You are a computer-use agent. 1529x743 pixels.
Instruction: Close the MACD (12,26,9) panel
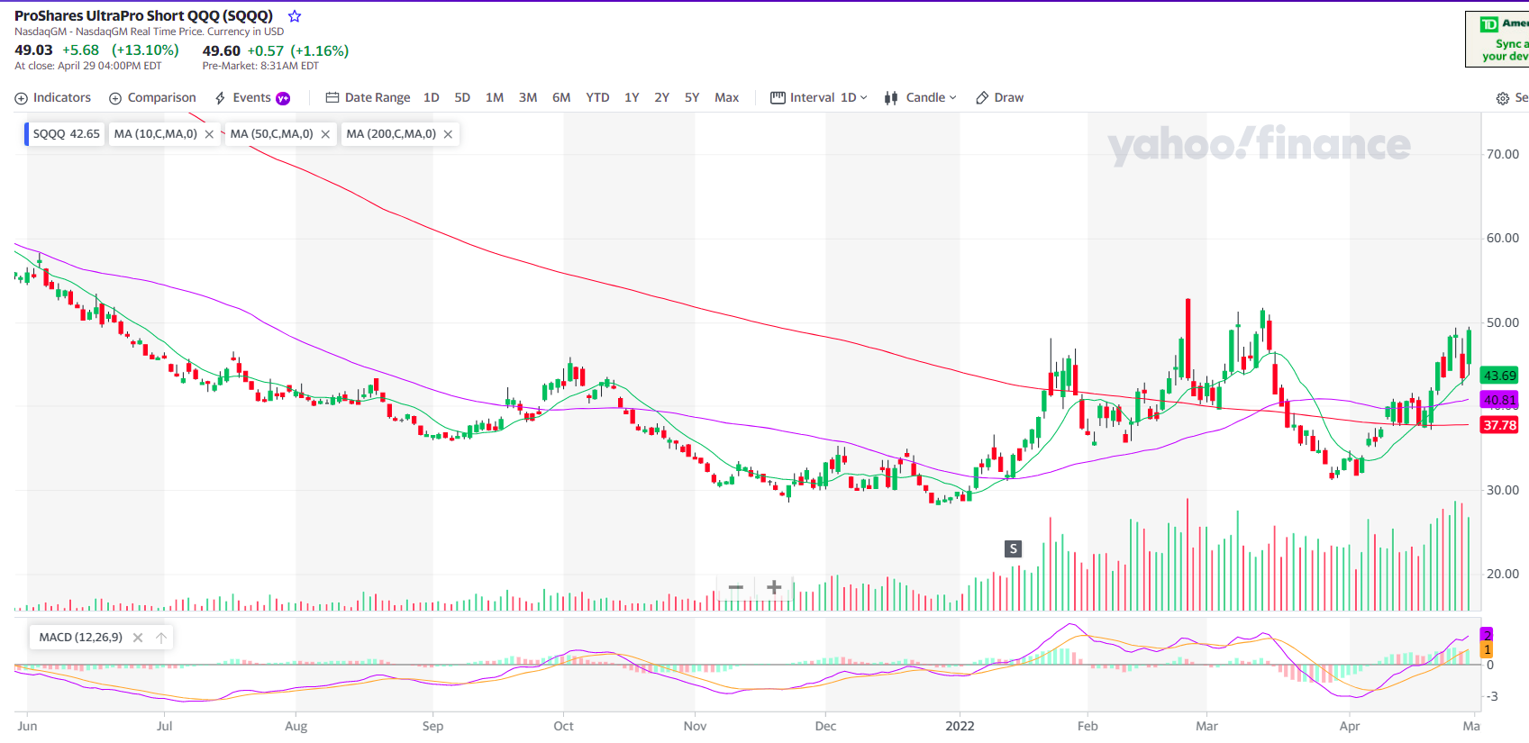point(138,638)
